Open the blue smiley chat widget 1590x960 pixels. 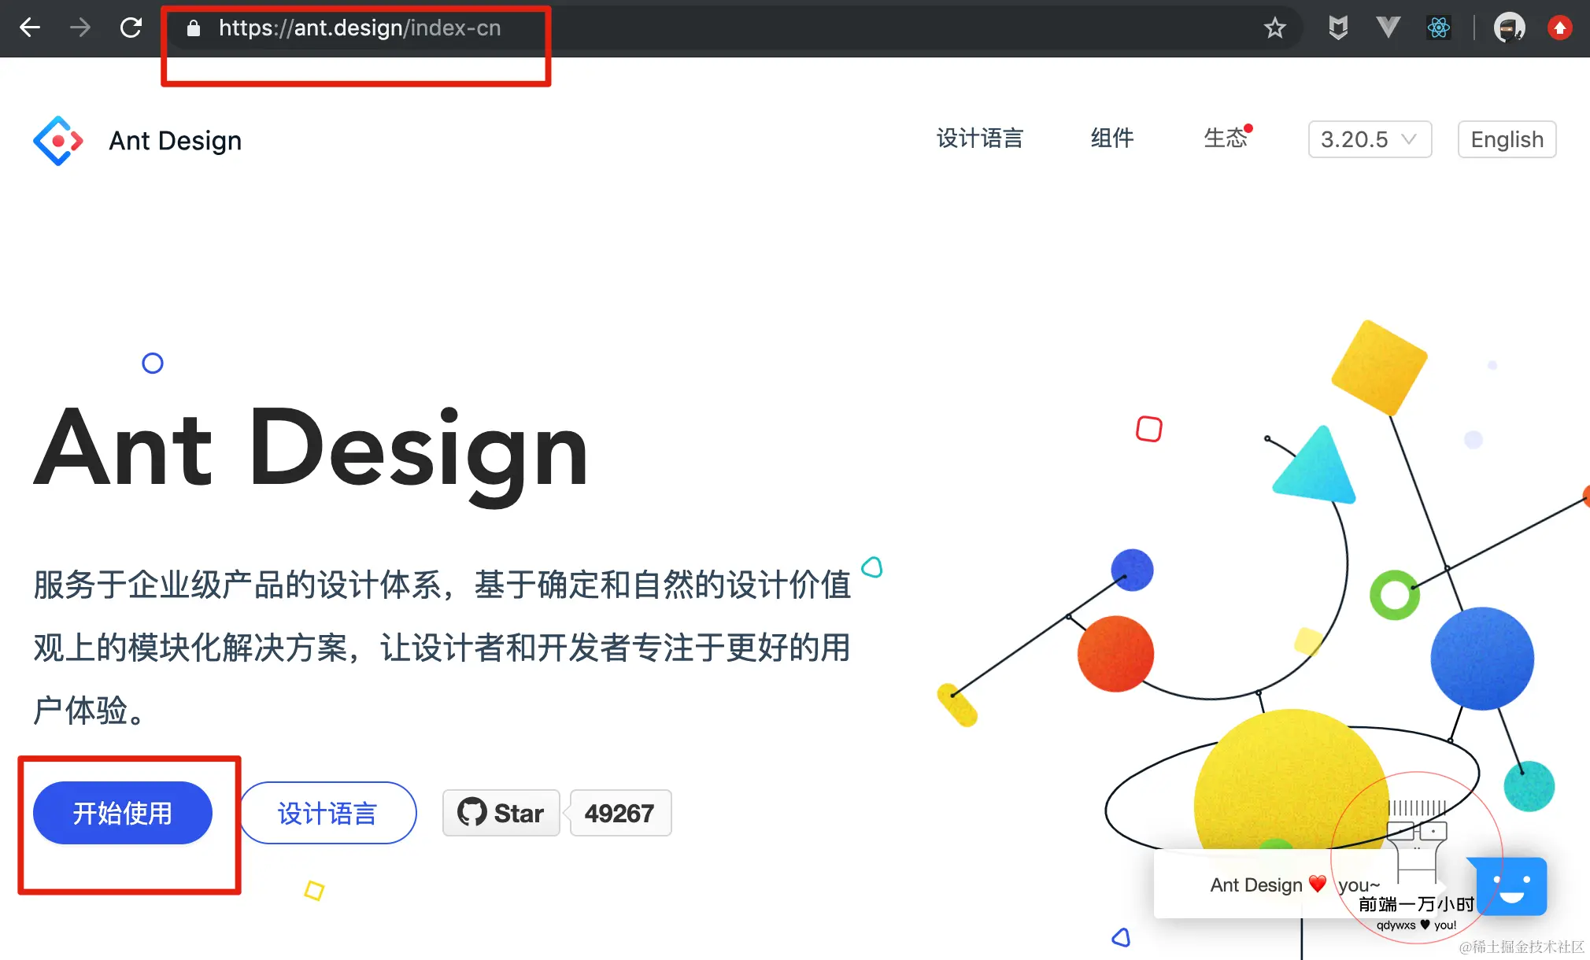pos(1511,886)
